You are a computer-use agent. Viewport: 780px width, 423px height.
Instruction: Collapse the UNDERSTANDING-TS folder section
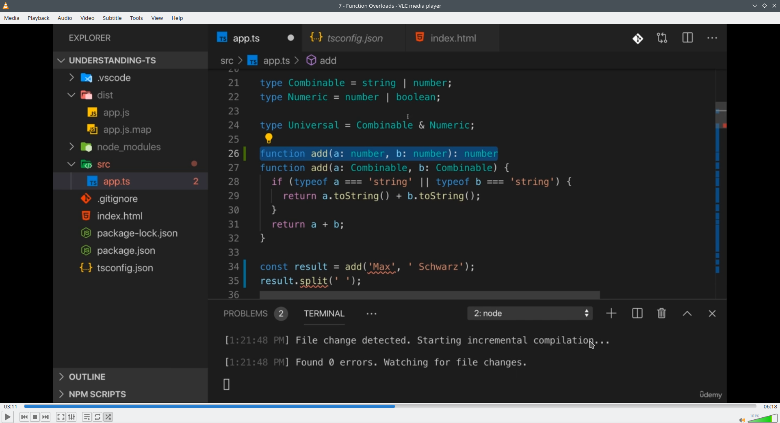pyautogui.click(x=130, y=60)
